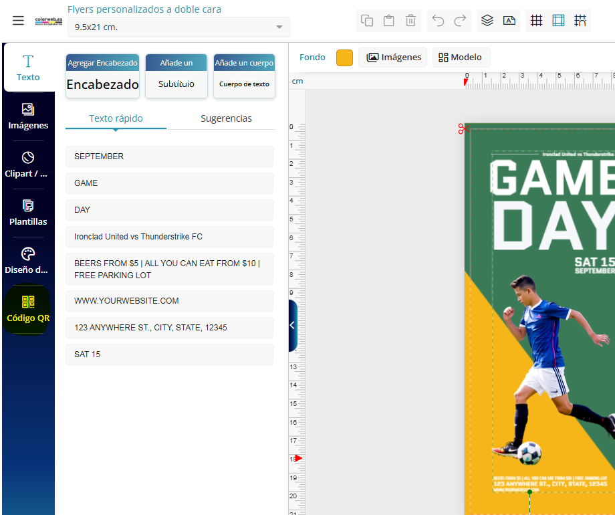This screenshot has width=615, height=515.
Task: Select the WWW.YOURWEBSITE.COM quick text
Action: (169, 301)
